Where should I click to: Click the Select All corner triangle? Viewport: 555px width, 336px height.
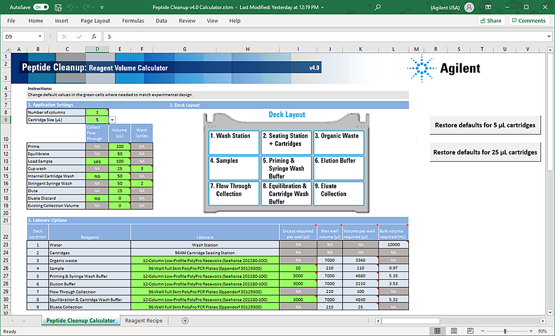pos(6,49)
